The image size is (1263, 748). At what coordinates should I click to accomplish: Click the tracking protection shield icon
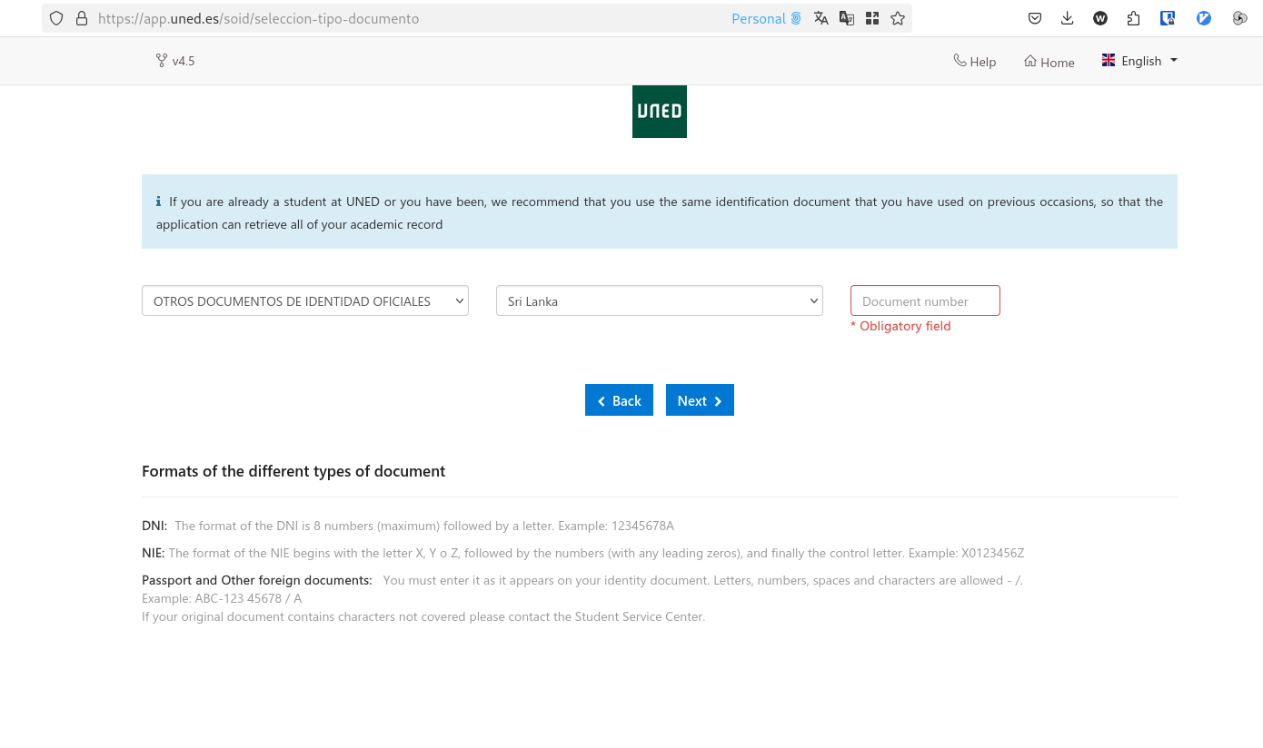[56, 18]
